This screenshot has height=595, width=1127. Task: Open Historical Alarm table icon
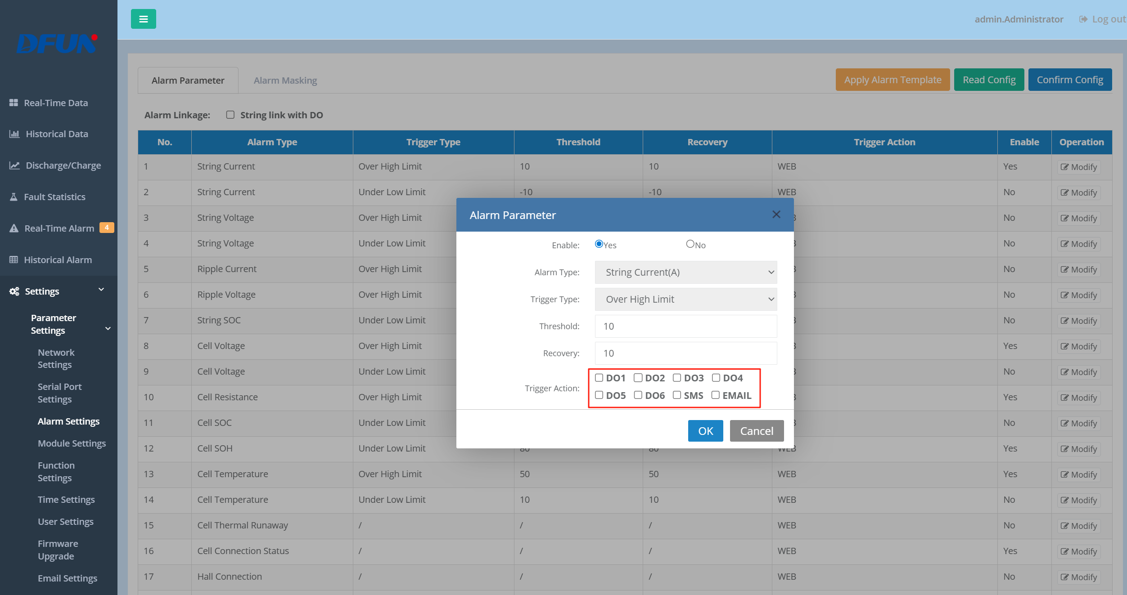point(14,260)
